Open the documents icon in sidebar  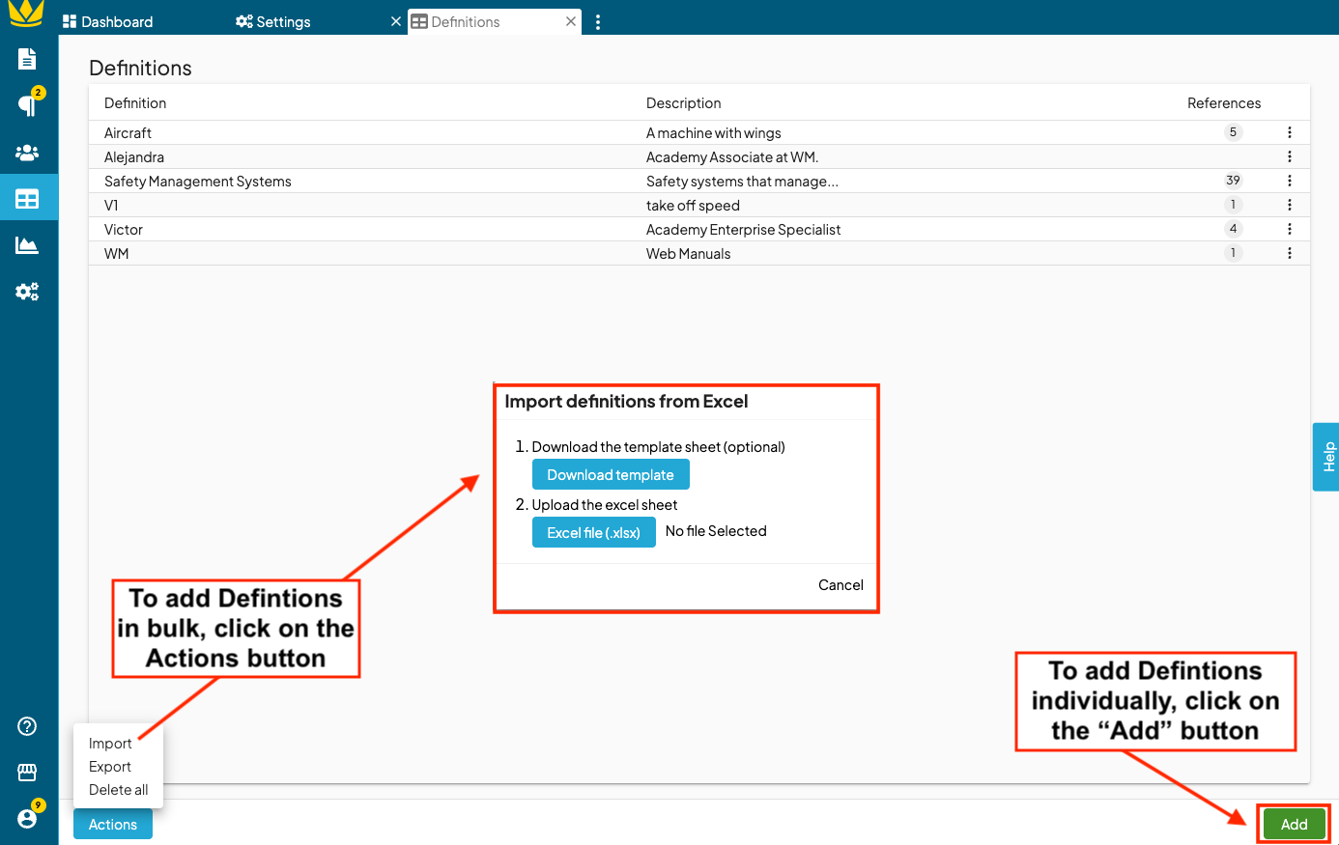pos(27,59)
